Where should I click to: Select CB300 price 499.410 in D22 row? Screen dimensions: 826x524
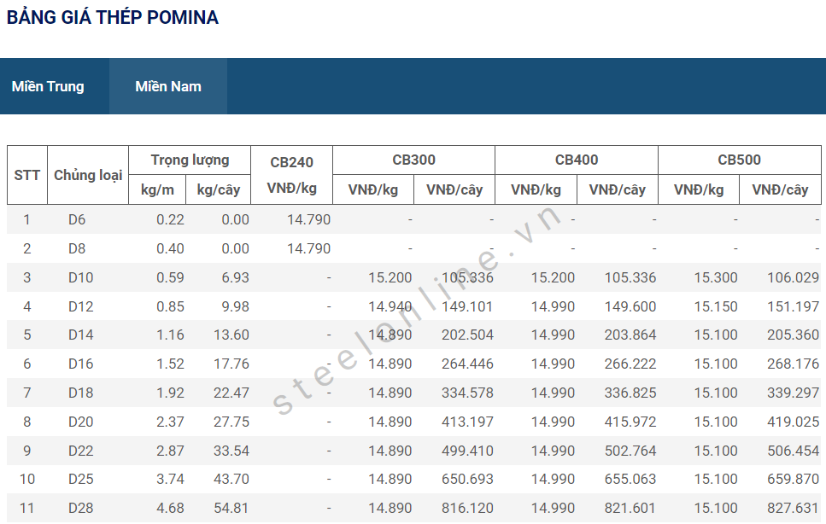coord(467,451)
